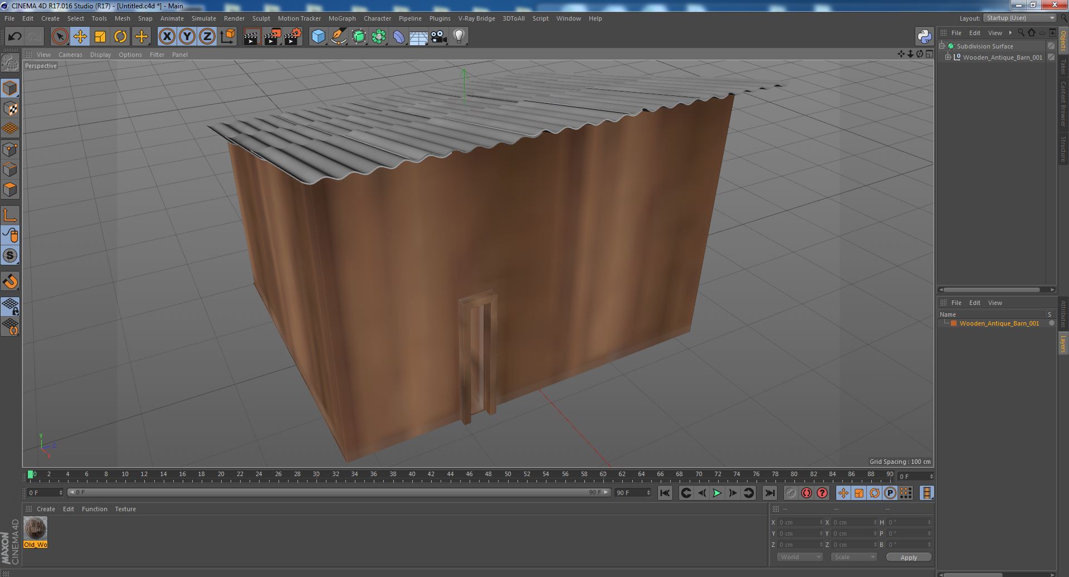This screenshot has width=1069, height=577.
Task: Activate the Scale tool
Action: point(100,37)
